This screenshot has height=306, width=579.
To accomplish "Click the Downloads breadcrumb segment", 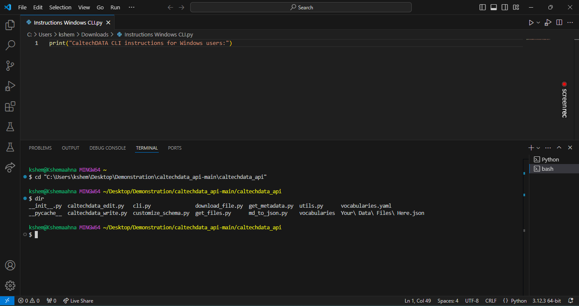I will tap(95, 34).
